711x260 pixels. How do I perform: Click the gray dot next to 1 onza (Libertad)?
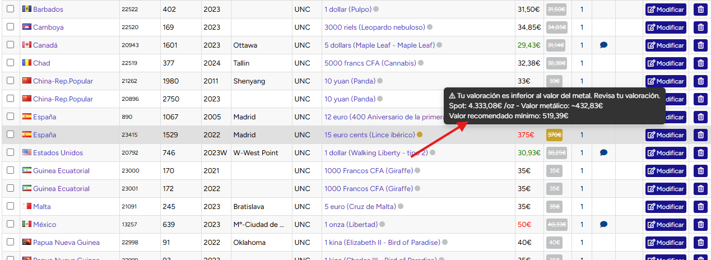pyautogui.click(x=383, y=224)
